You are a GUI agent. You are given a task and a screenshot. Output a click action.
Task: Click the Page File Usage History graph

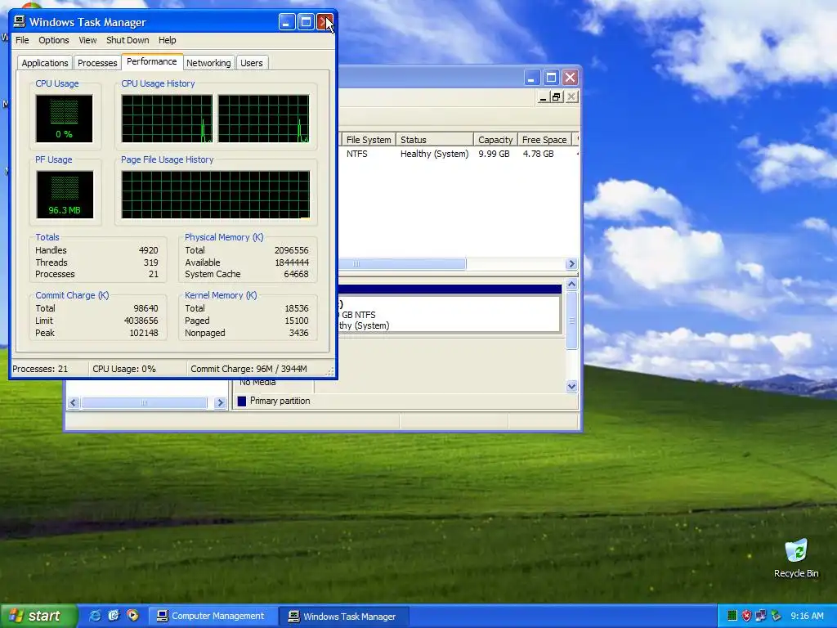[216, 195]
